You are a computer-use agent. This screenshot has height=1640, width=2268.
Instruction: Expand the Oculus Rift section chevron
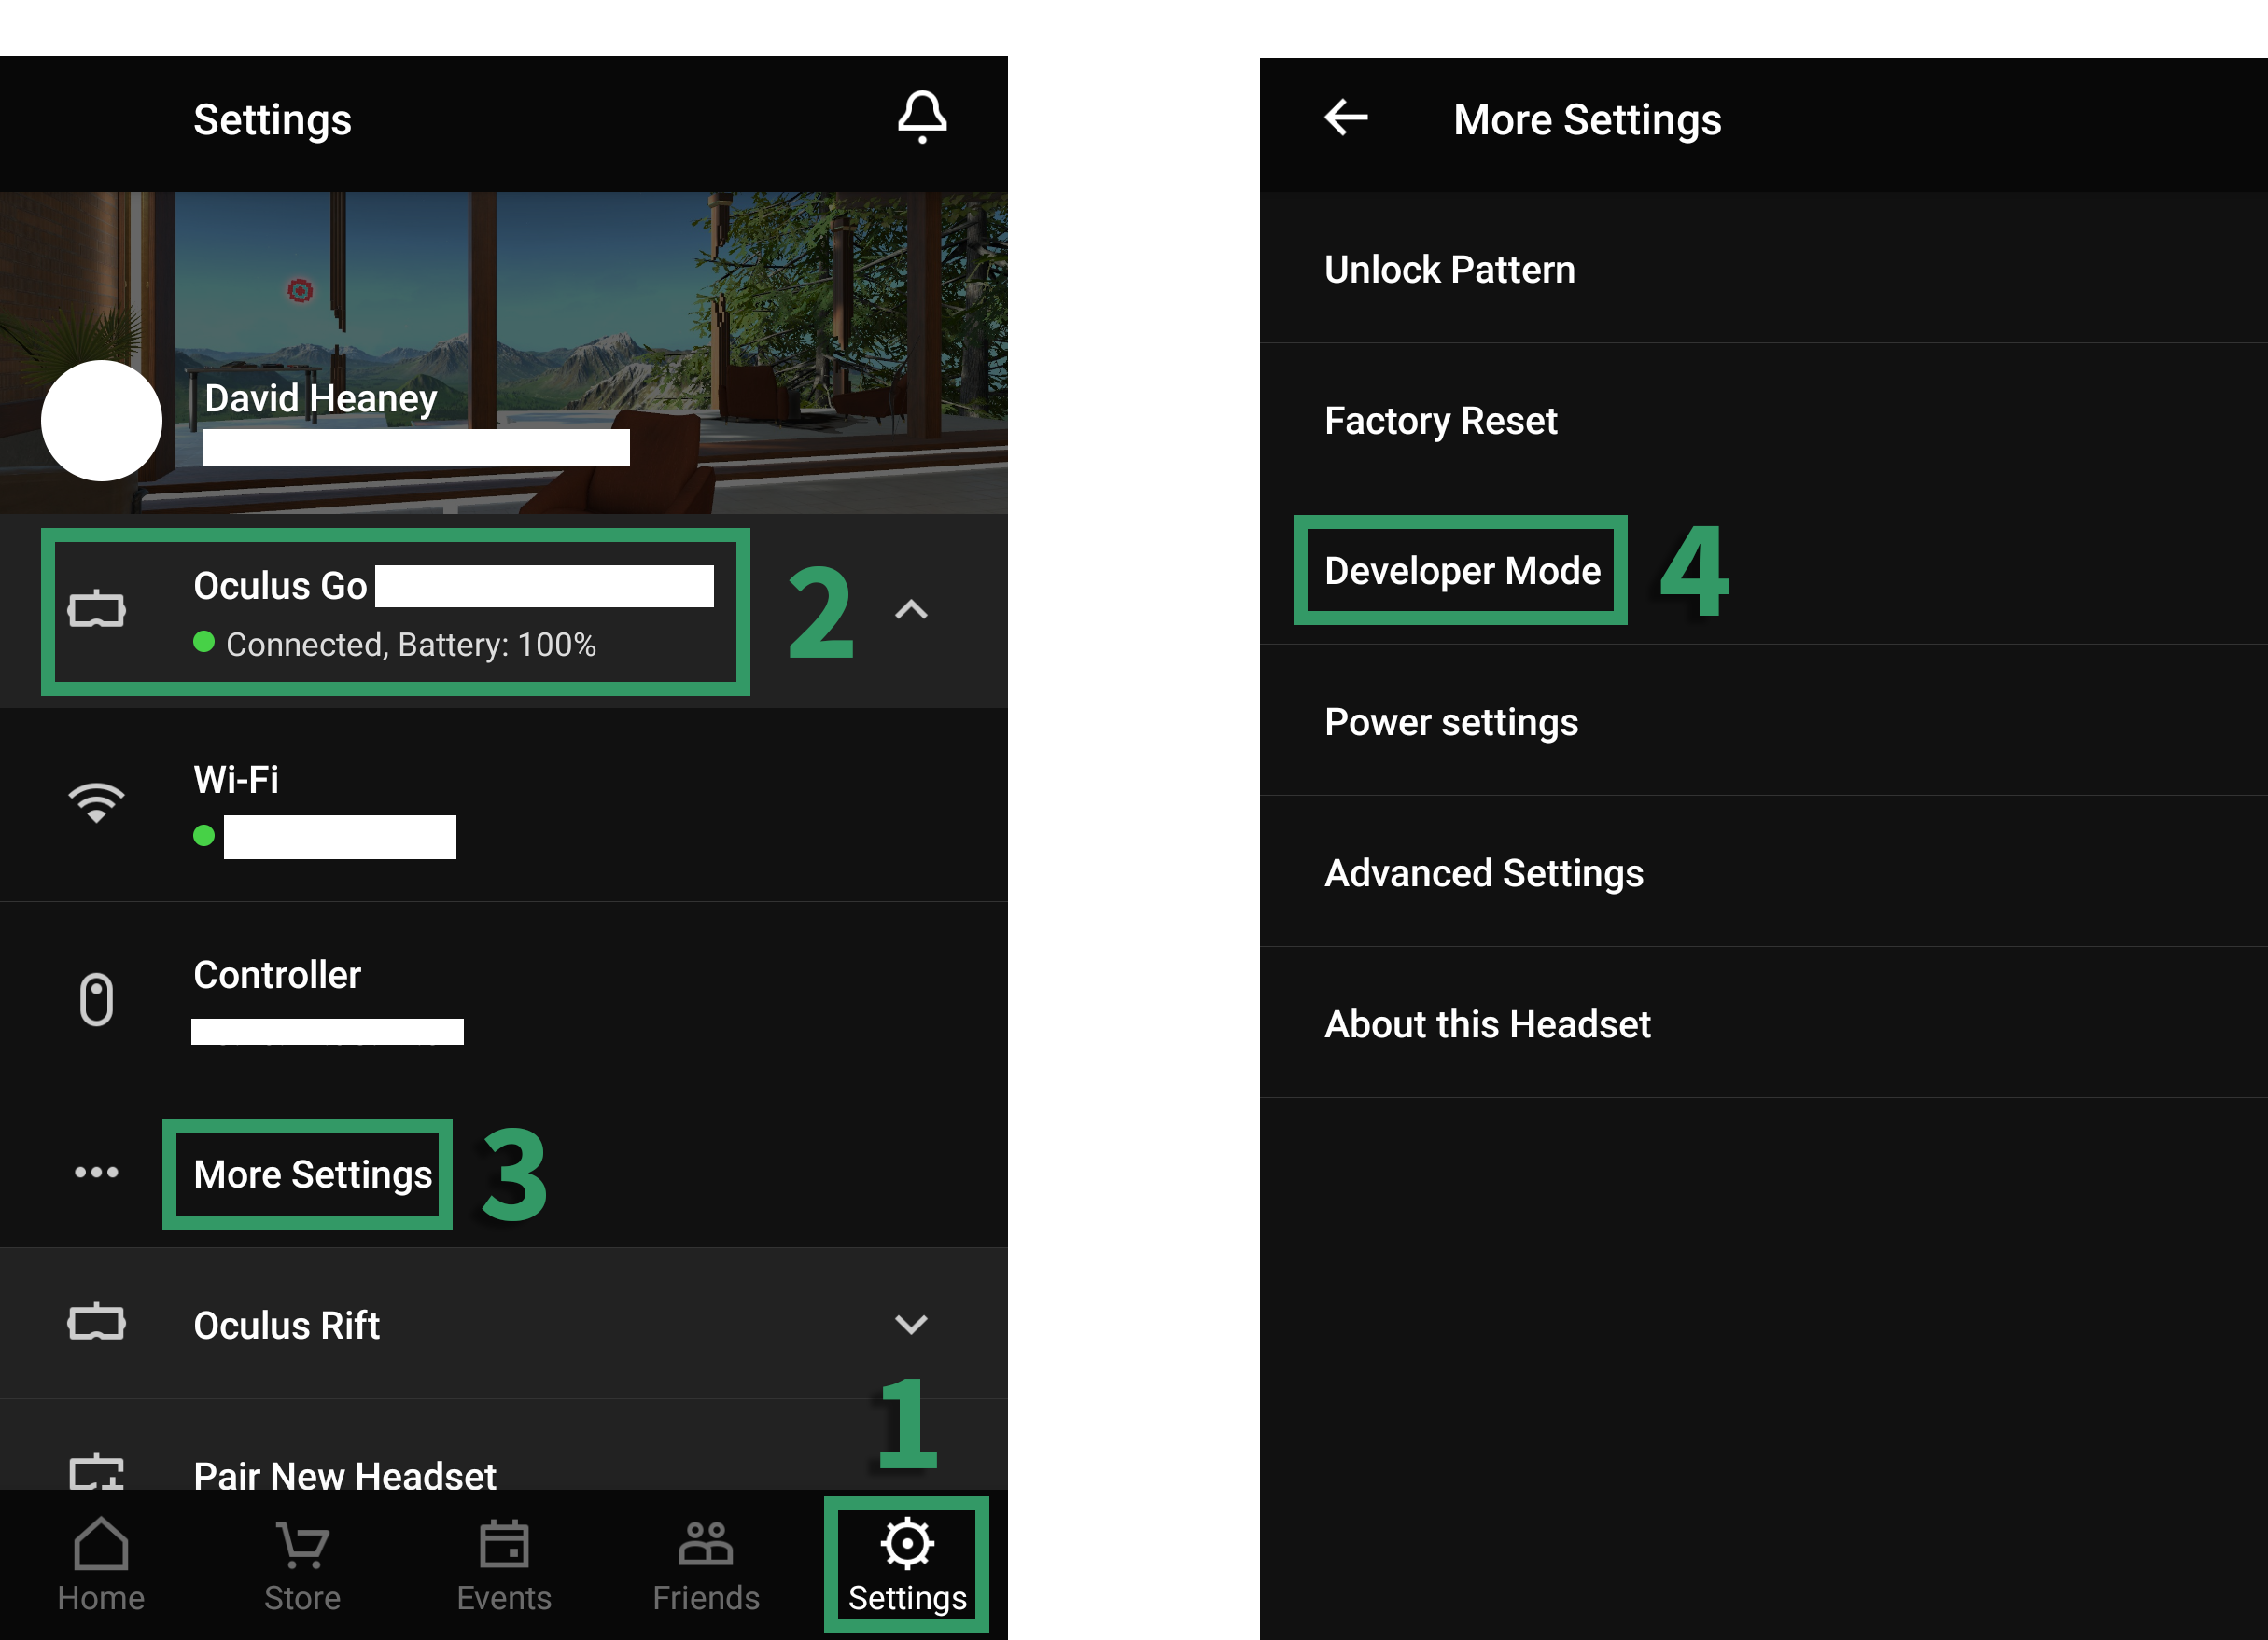coord(911,1324)
